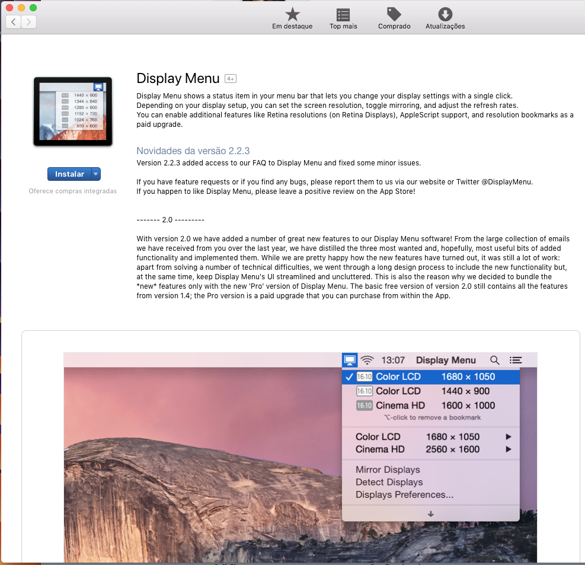Expand the Instalar dropdown arrow
This screenshot has height=565, width=585.
point(96,174)
